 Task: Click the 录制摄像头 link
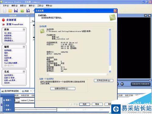coord(9,41)
